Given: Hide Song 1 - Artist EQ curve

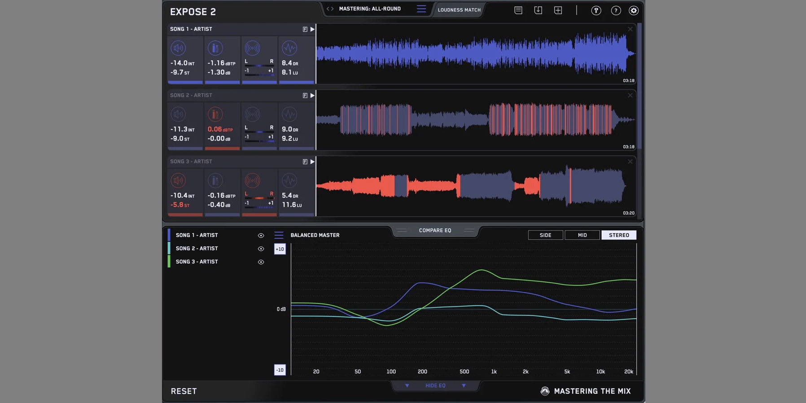Looking at the screenshot, I should [x=261, y=236].
